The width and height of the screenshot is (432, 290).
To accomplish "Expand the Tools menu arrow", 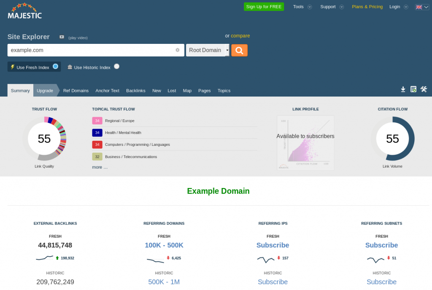I will coord(310,7).
